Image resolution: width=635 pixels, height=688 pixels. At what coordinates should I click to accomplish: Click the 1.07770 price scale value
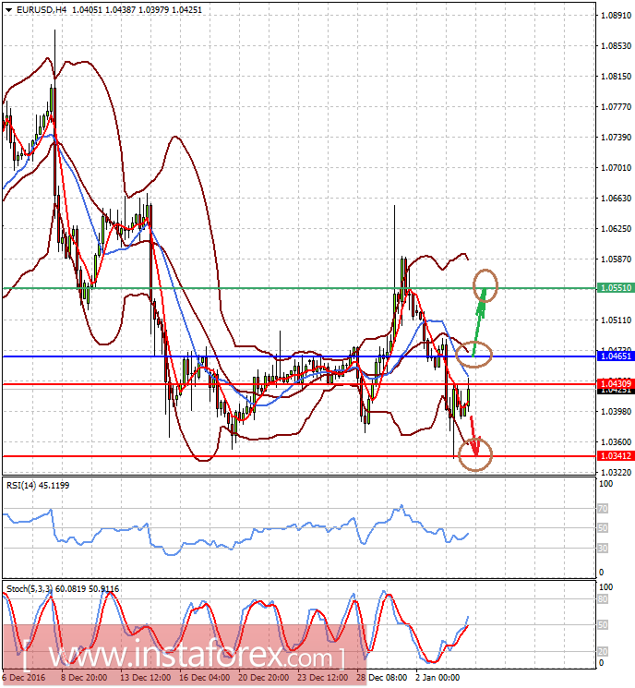pos(617,106)
